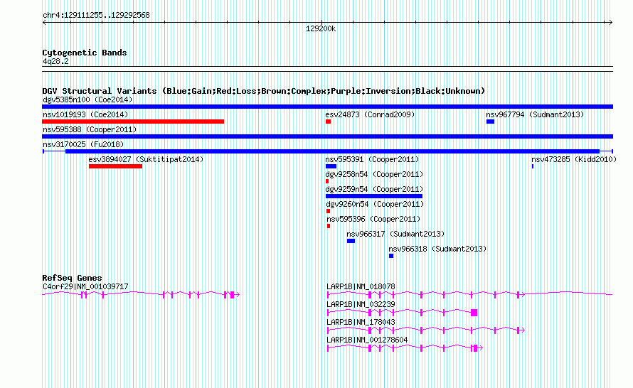Click the LARP1B|NM_001278604 label
633x388 pixels.
[367, 340]
